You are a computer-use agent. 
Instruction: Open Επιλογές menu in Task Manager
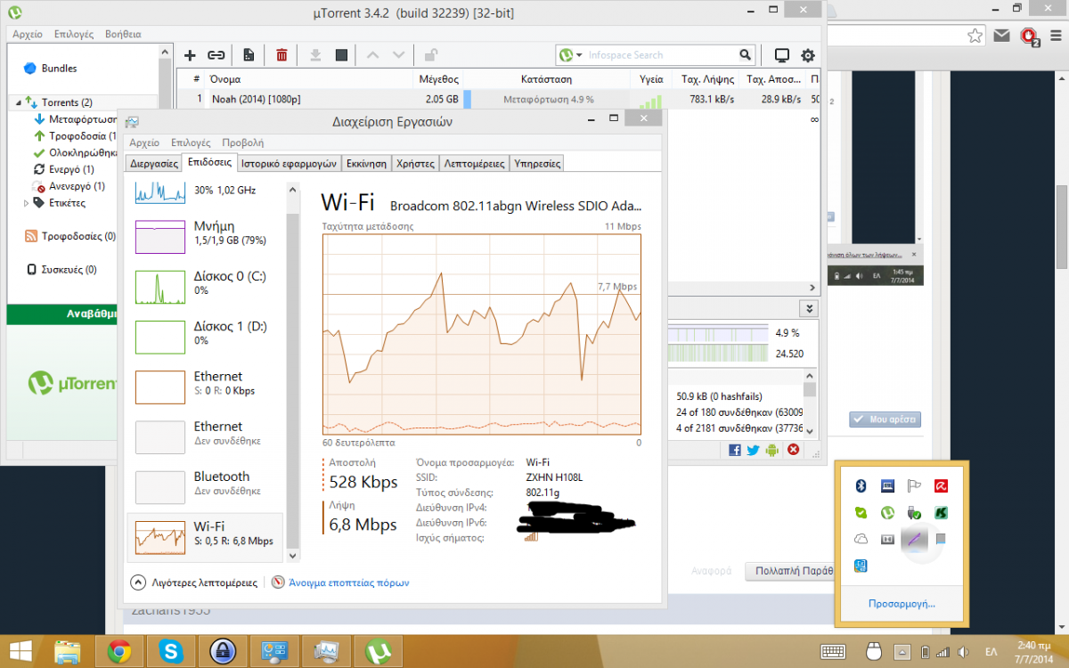pos(191,143)
